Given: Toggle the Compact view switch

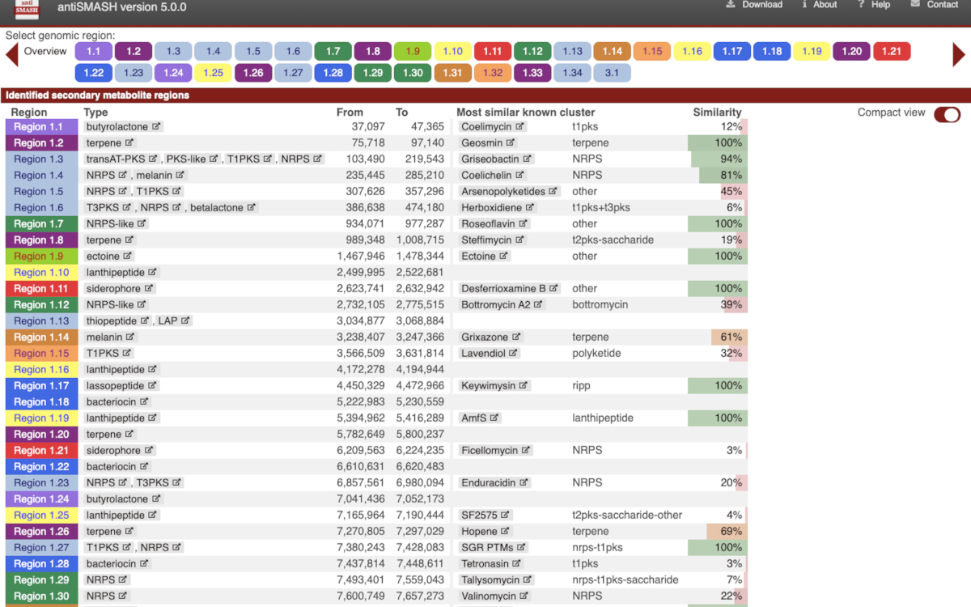Looking at the screenshot, I should tap(947, 114).
